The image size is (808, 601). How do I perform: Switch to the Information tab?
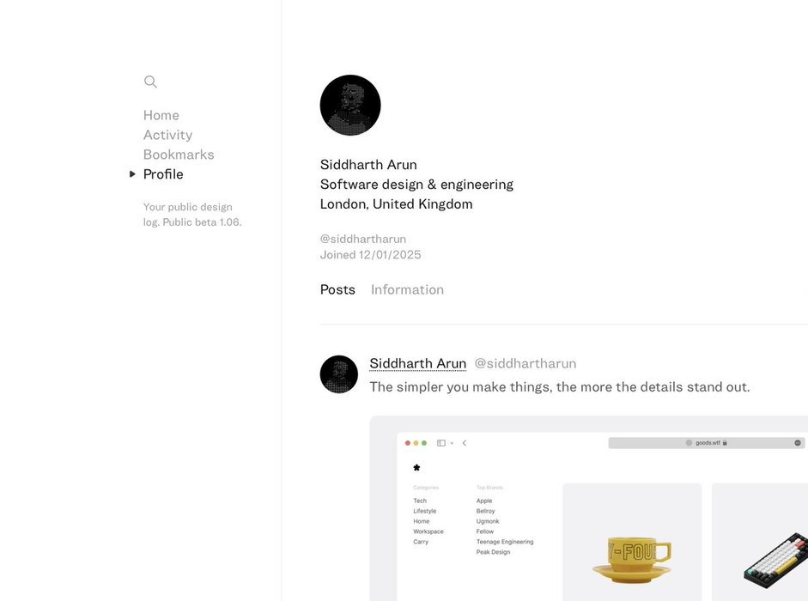click(407, 289)
